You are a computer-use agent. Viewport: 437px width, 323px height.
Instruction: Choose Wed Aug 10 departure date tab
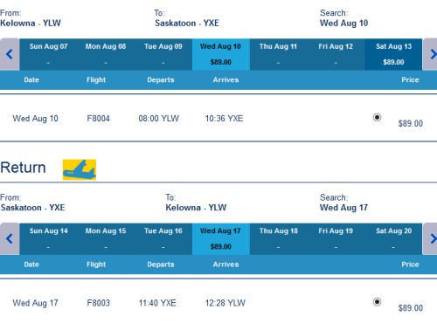221,54
